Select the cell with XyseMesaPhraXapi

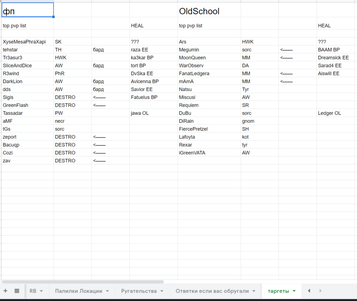coord(24,42)
